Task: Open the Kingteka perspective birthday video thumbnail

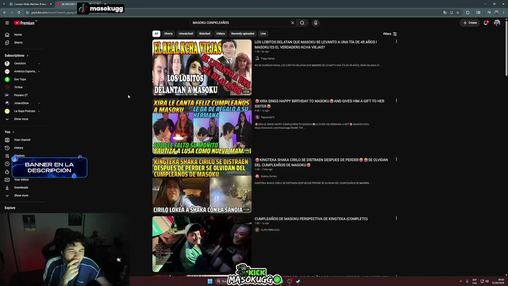Action: [202, 244]
